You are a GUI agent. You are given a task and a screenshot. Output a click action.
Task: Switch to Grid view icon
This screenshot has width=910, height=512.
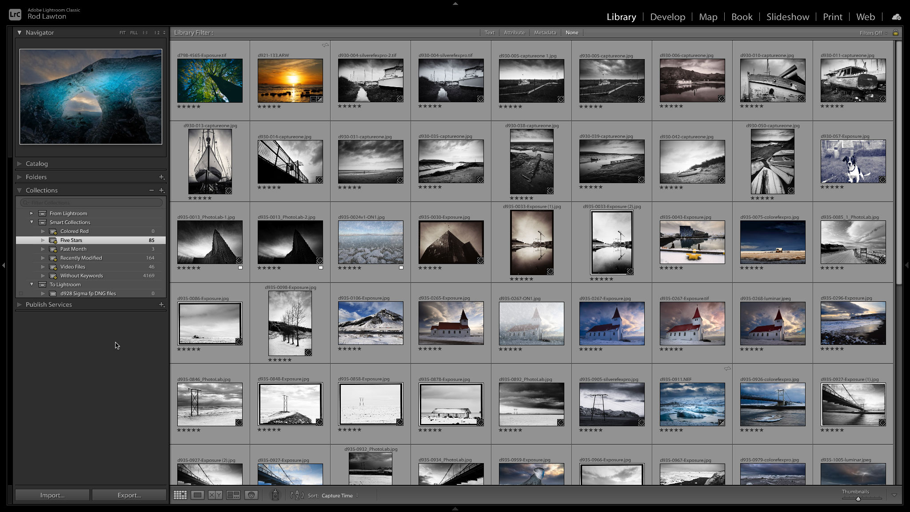coord(180,495)
